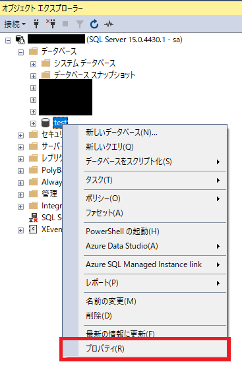
Task: Click the test database cylinder icon
Action: (45, 123)
